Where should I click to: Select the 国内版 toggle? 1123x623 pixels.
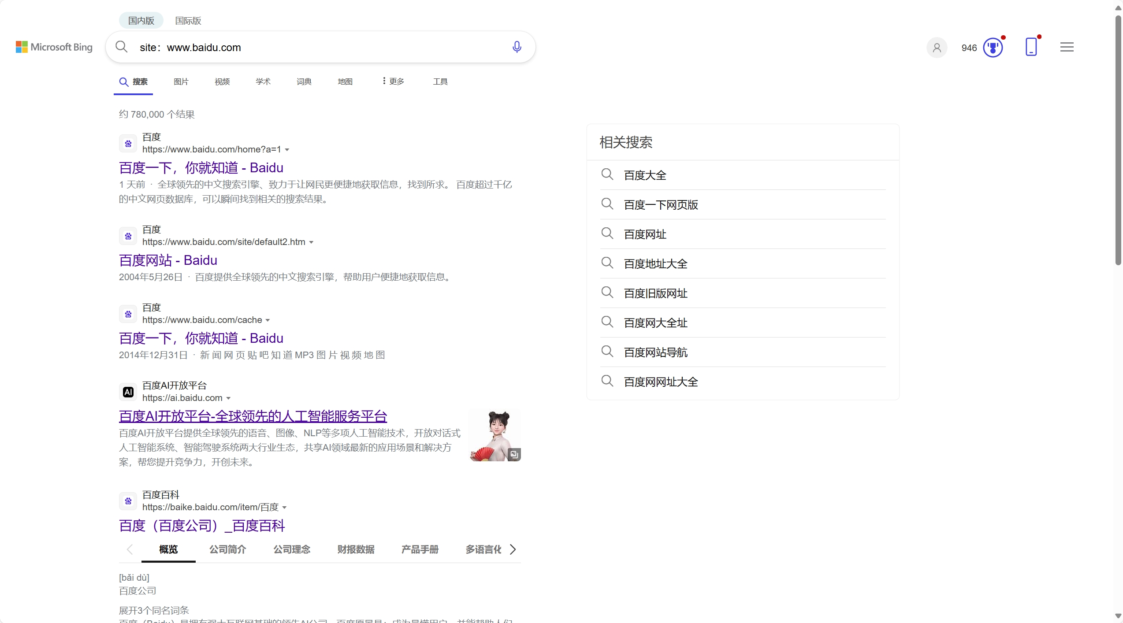pyautogui.click(x=141, y=21)
